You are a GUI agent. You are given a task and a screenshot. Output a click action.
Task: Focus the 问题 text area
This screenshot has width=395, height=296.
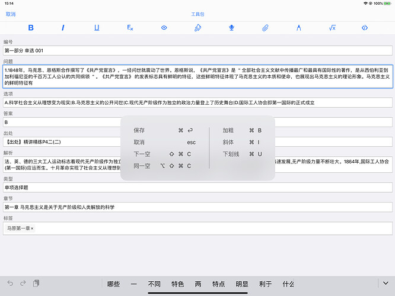point(197,76)
